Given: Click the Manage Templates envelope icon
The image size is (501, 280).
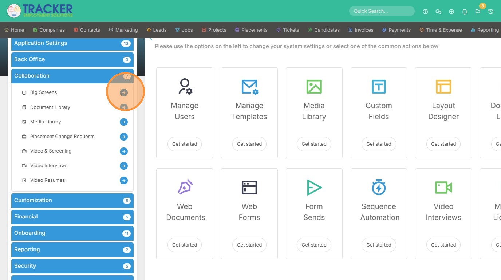Looking at the screenshot, I should click(x=249, y=87).
